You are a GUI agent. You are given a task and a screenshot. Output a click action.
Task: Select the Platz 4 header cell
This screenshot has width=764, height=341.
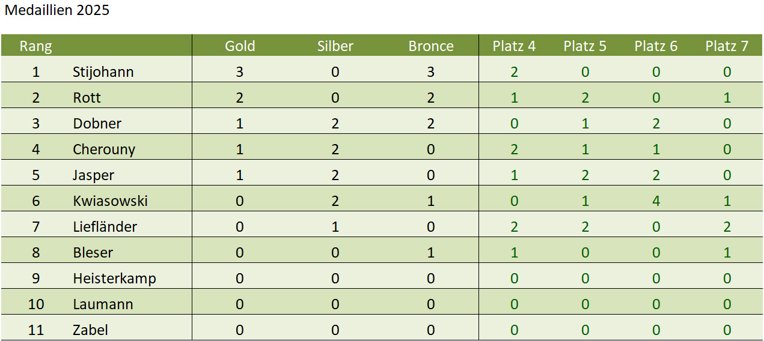514,46
